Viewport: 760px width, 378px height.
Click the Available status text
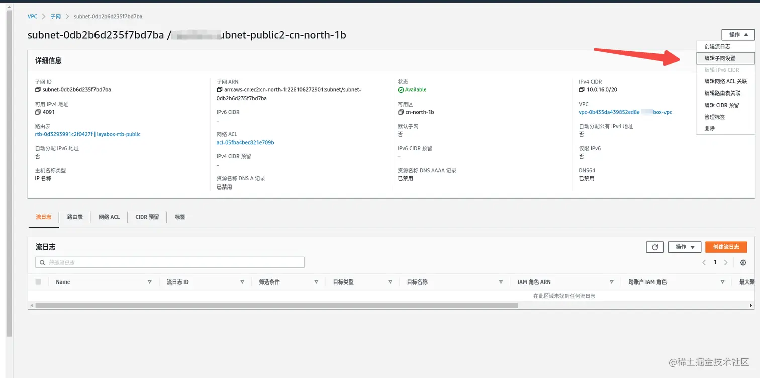[x=415, y=90]
